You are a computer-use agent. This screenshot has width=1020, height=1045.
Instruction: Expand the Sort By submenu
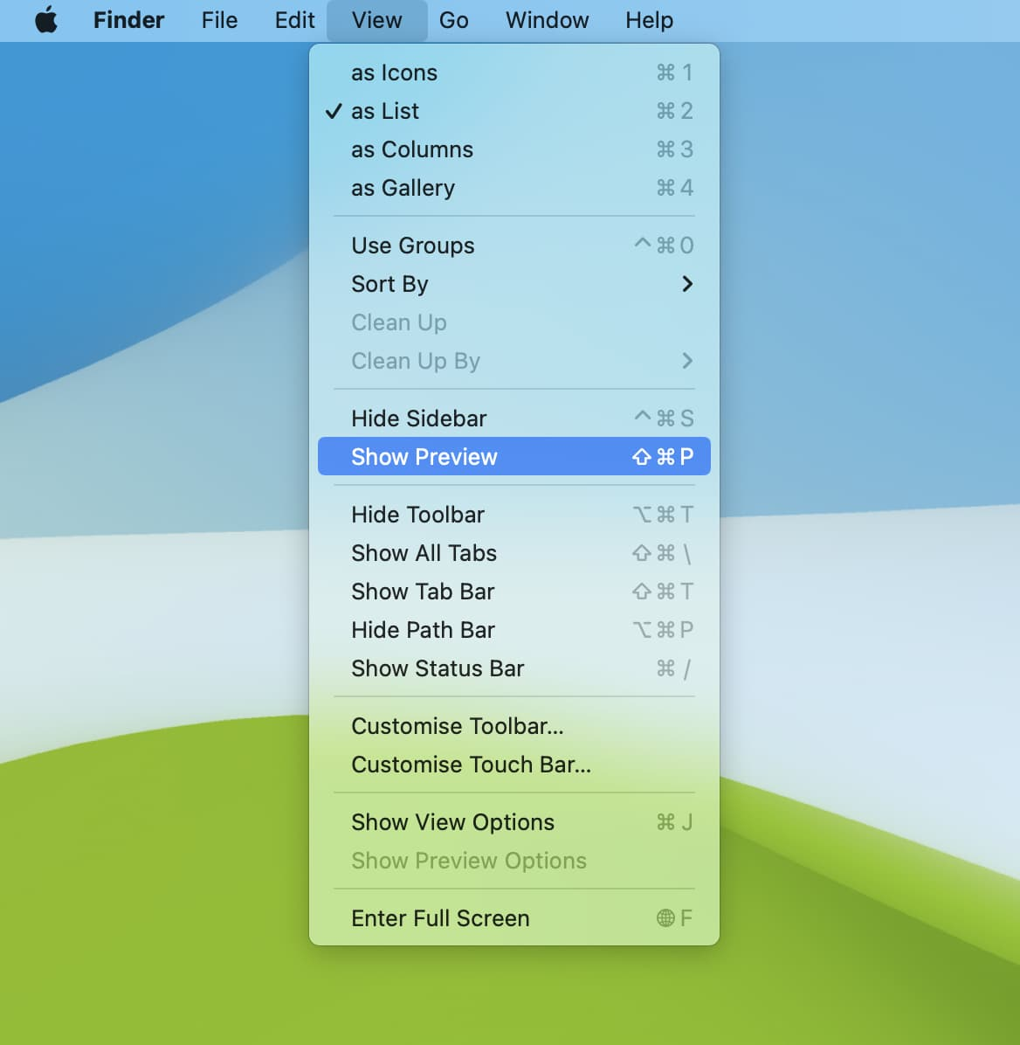[514, 284]
